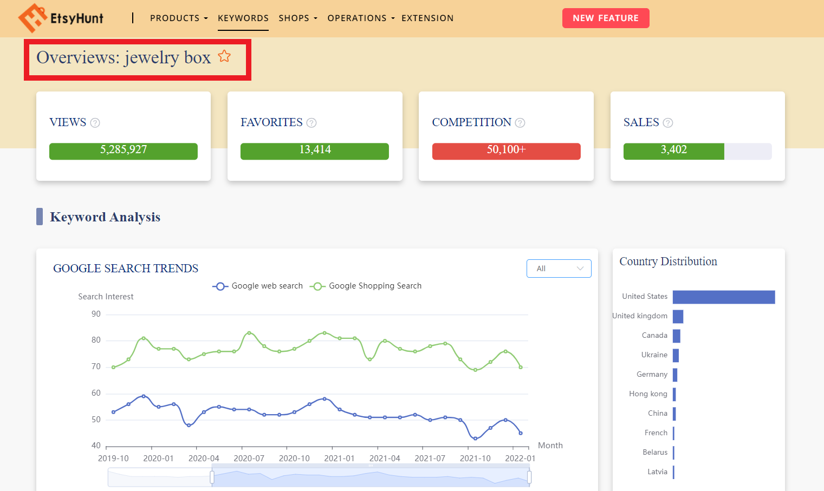Expand the All time range dropdown
This screenshot has width=824, height=491.
point(559,269)
